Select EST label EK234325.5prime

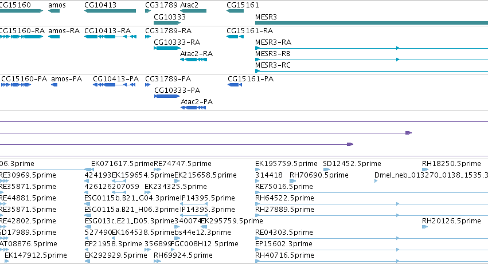click(x=175, y=187)
